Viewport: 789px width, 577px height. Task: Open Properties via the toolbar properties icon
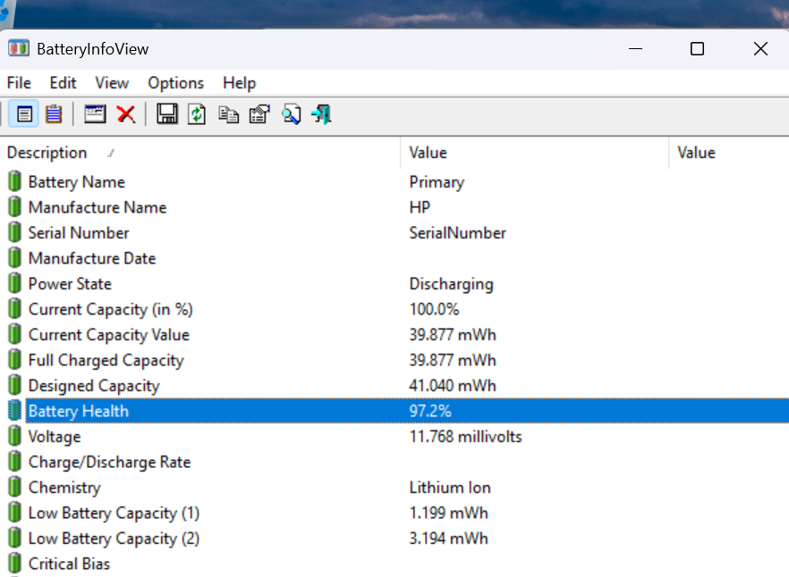click(259, 114)
